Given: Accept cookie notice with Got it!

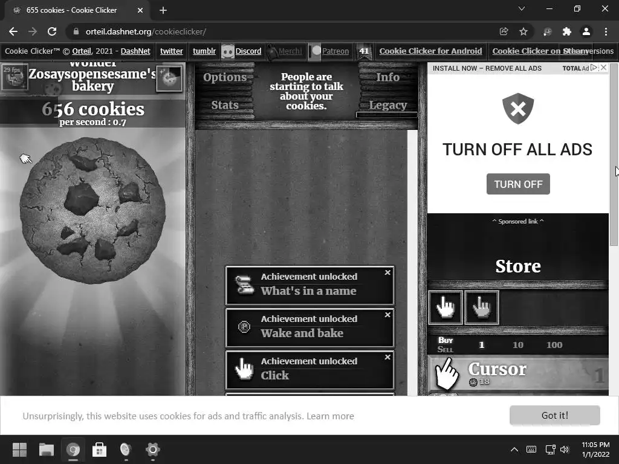Looking at the screenshot, I should (555, 415).
